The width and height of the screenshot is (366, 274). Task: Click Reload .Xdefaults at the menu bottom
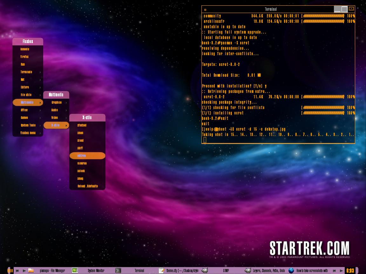pyautogui.click(x=87, y=186)
